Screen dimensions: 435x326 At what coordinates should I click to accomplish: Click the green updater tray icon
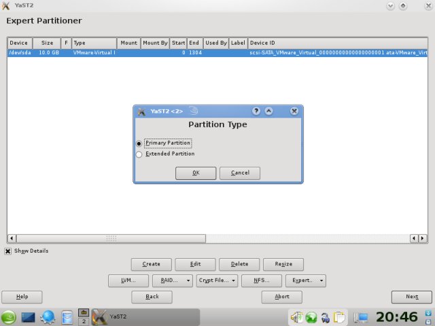pos(311,317)
